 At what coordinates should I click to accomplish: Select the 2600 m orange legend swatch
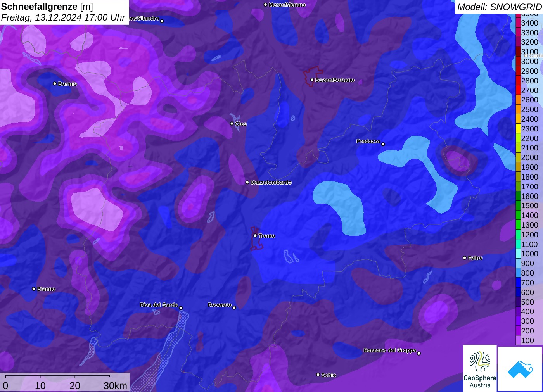coord(518,100)
